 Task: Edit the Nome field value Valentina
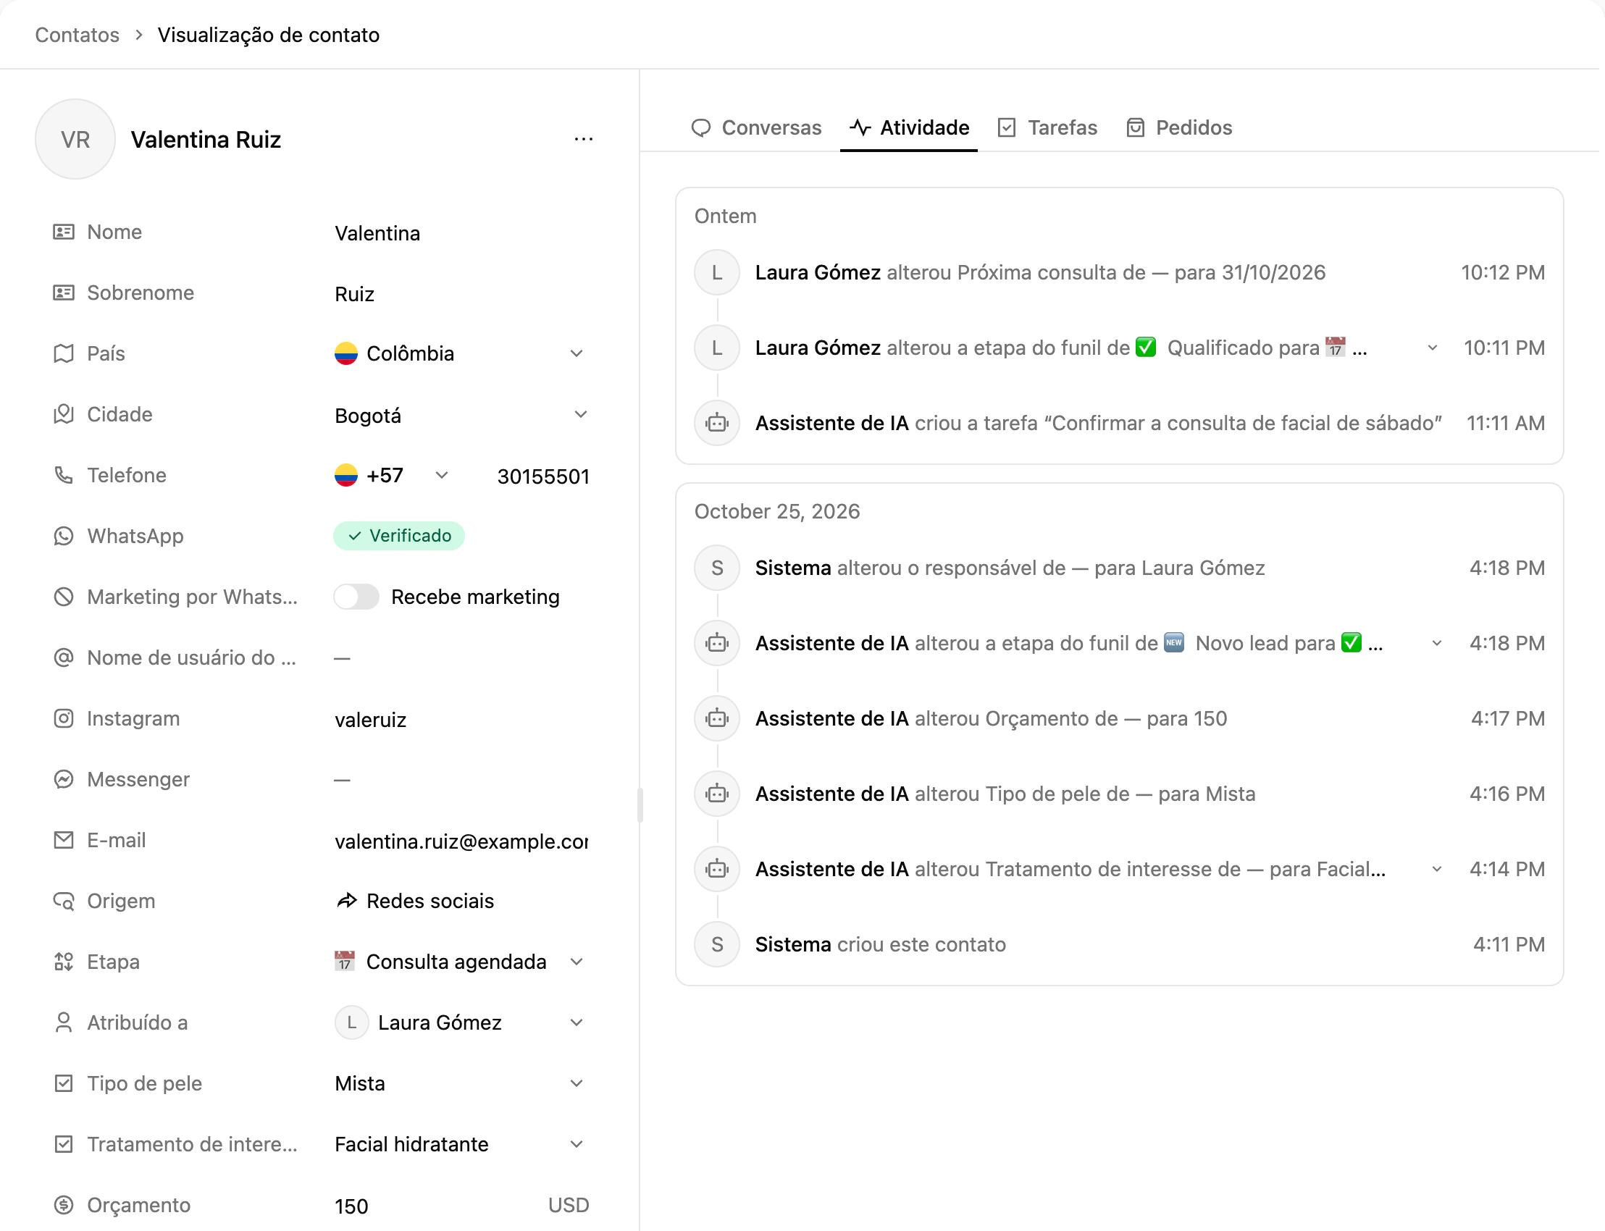[x=461, y=234]
